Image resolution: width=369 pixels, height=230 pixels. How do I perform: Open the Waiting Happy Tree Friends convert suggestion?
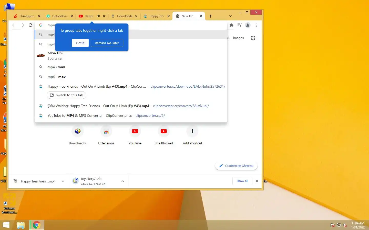[131, 106]
